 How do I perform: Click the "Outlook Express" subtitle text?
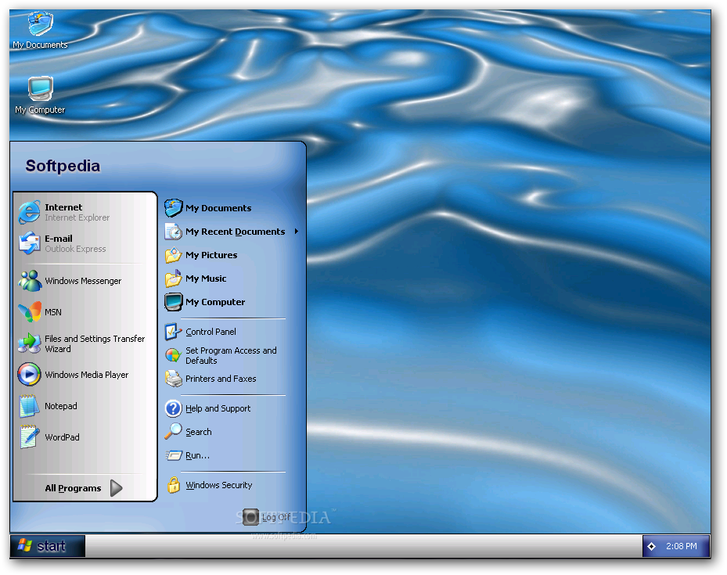(75, 250)
